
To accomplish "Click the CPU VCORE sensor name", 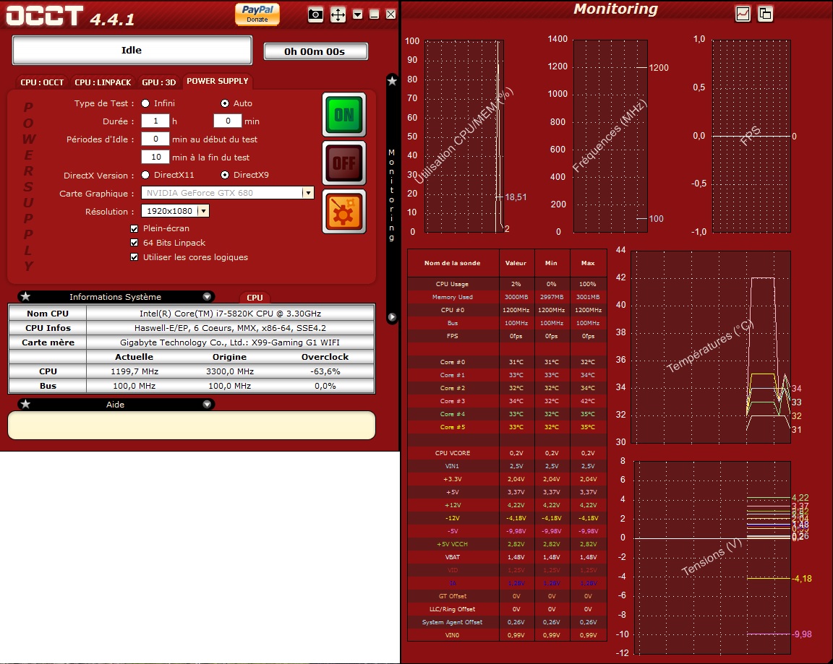I will pyautogui.click(x=453, y=453).
